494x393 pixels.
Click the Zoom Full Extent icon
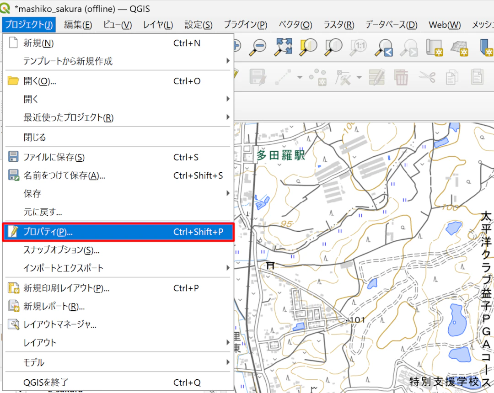point(283,47)
